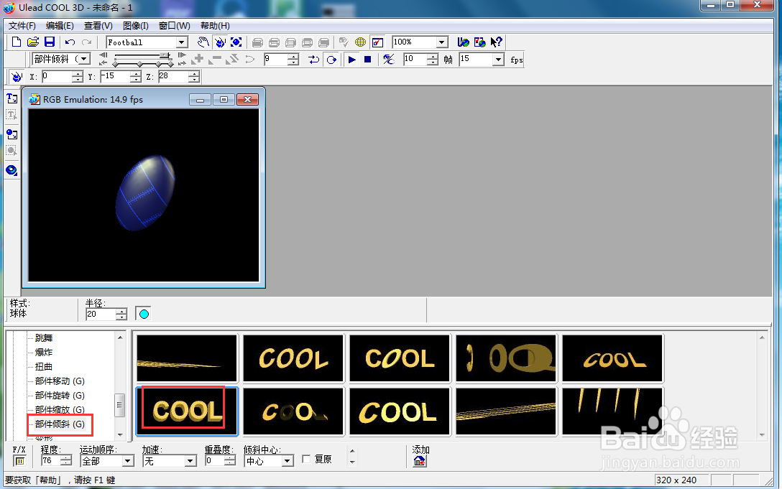Open the 查看(V) menu
The image size is (782, 489).
click(x=98, y=26)
